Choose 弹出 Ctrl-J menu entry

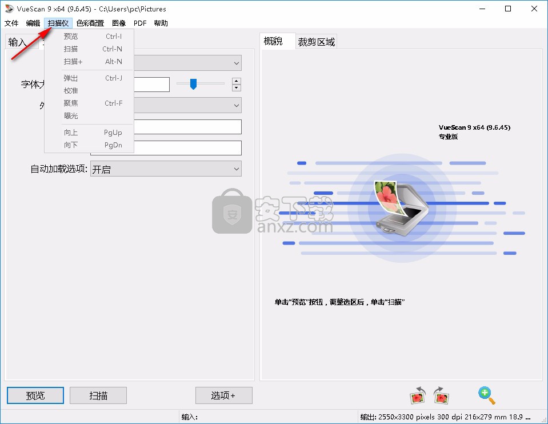click(x=89, y=78)
